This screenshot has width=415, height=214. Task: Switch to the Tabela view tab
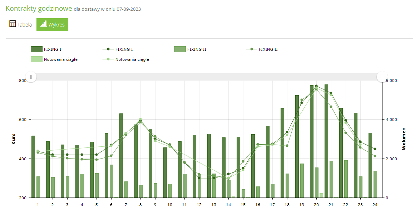point(20,25)
